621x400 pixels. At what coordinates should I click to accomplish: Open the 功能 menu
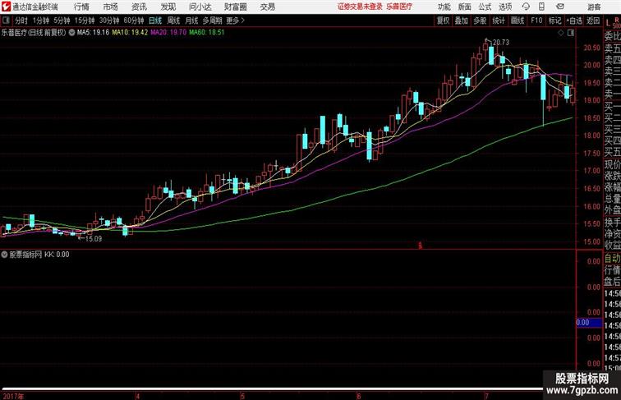point(444,7)
